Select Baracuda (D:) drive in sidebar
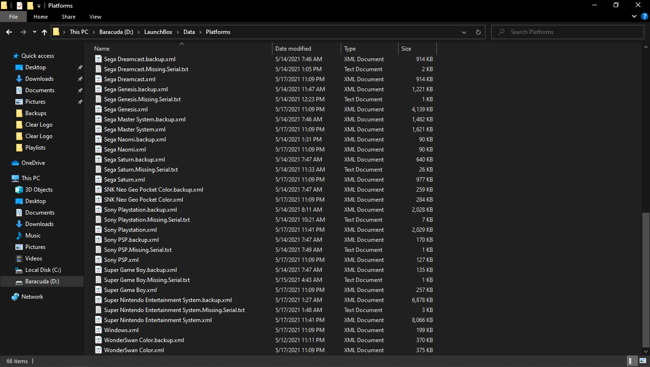The image size is (650, 367). point(42,281)
